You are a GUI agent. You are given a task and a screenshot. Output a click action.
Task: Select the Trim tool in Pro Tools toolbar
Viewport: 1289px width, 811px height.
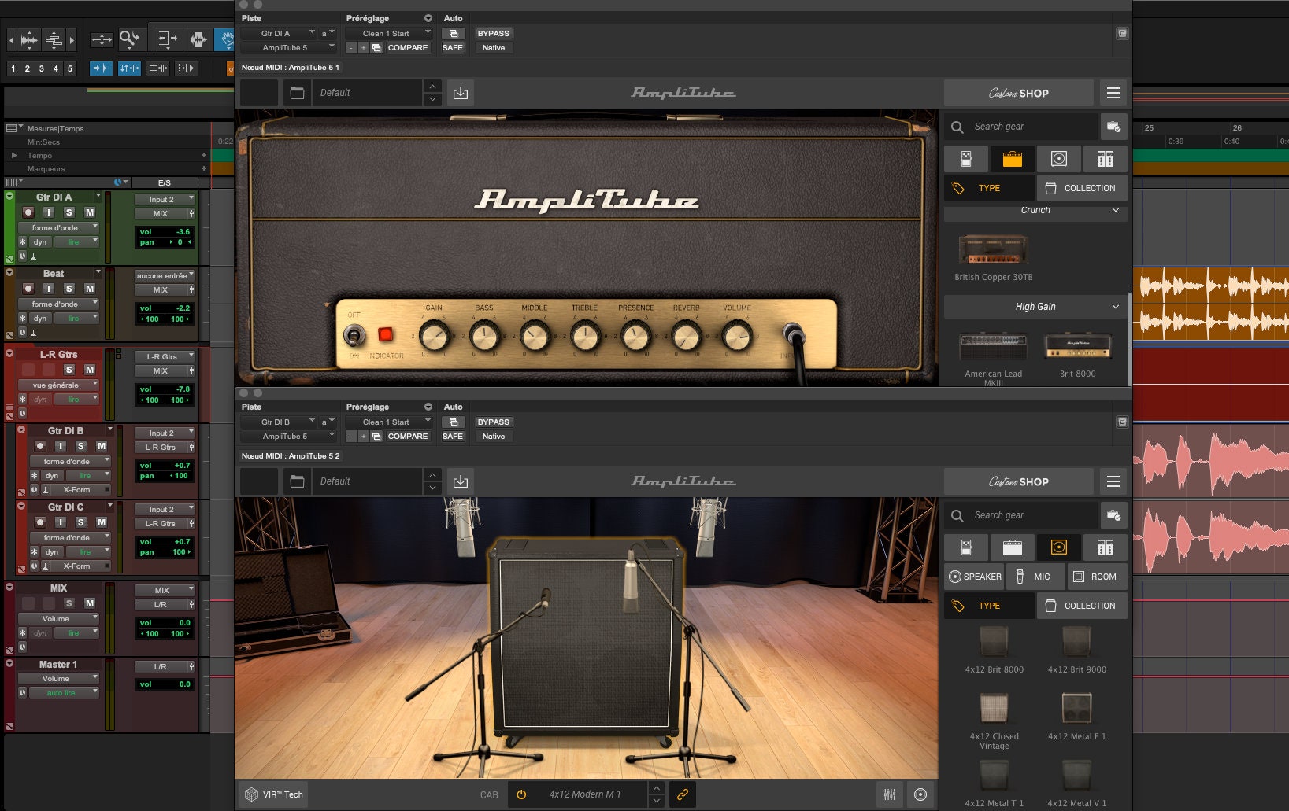click(168, 39)
